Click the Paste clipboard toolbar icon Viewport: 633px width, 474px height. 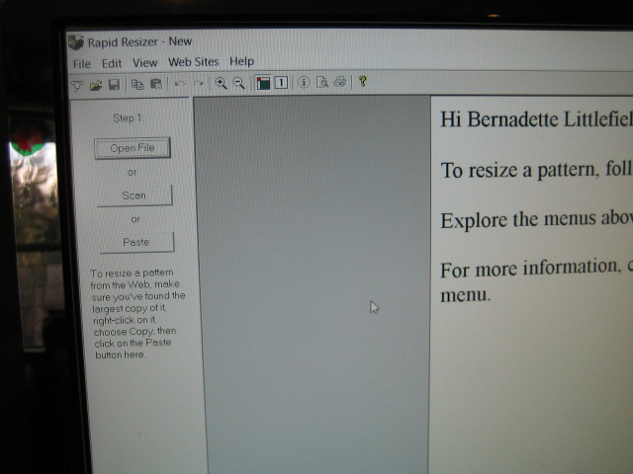(x=156, y=84)
